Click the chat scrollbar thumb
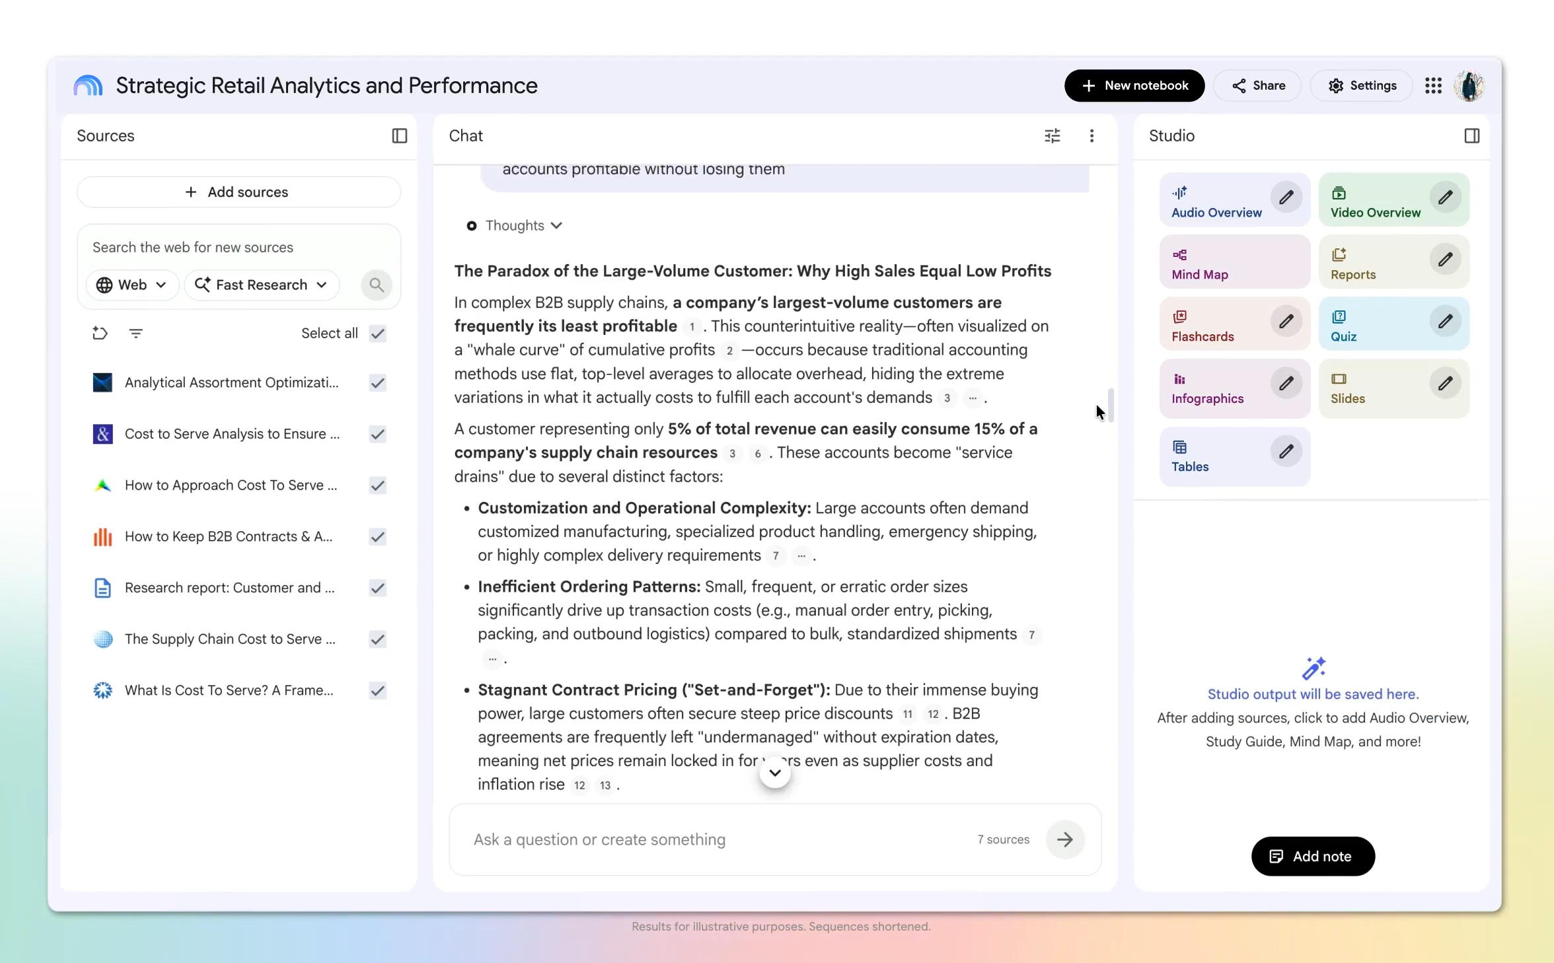The height and width of the screenshot is (963, 1554). pos(1110,404)
